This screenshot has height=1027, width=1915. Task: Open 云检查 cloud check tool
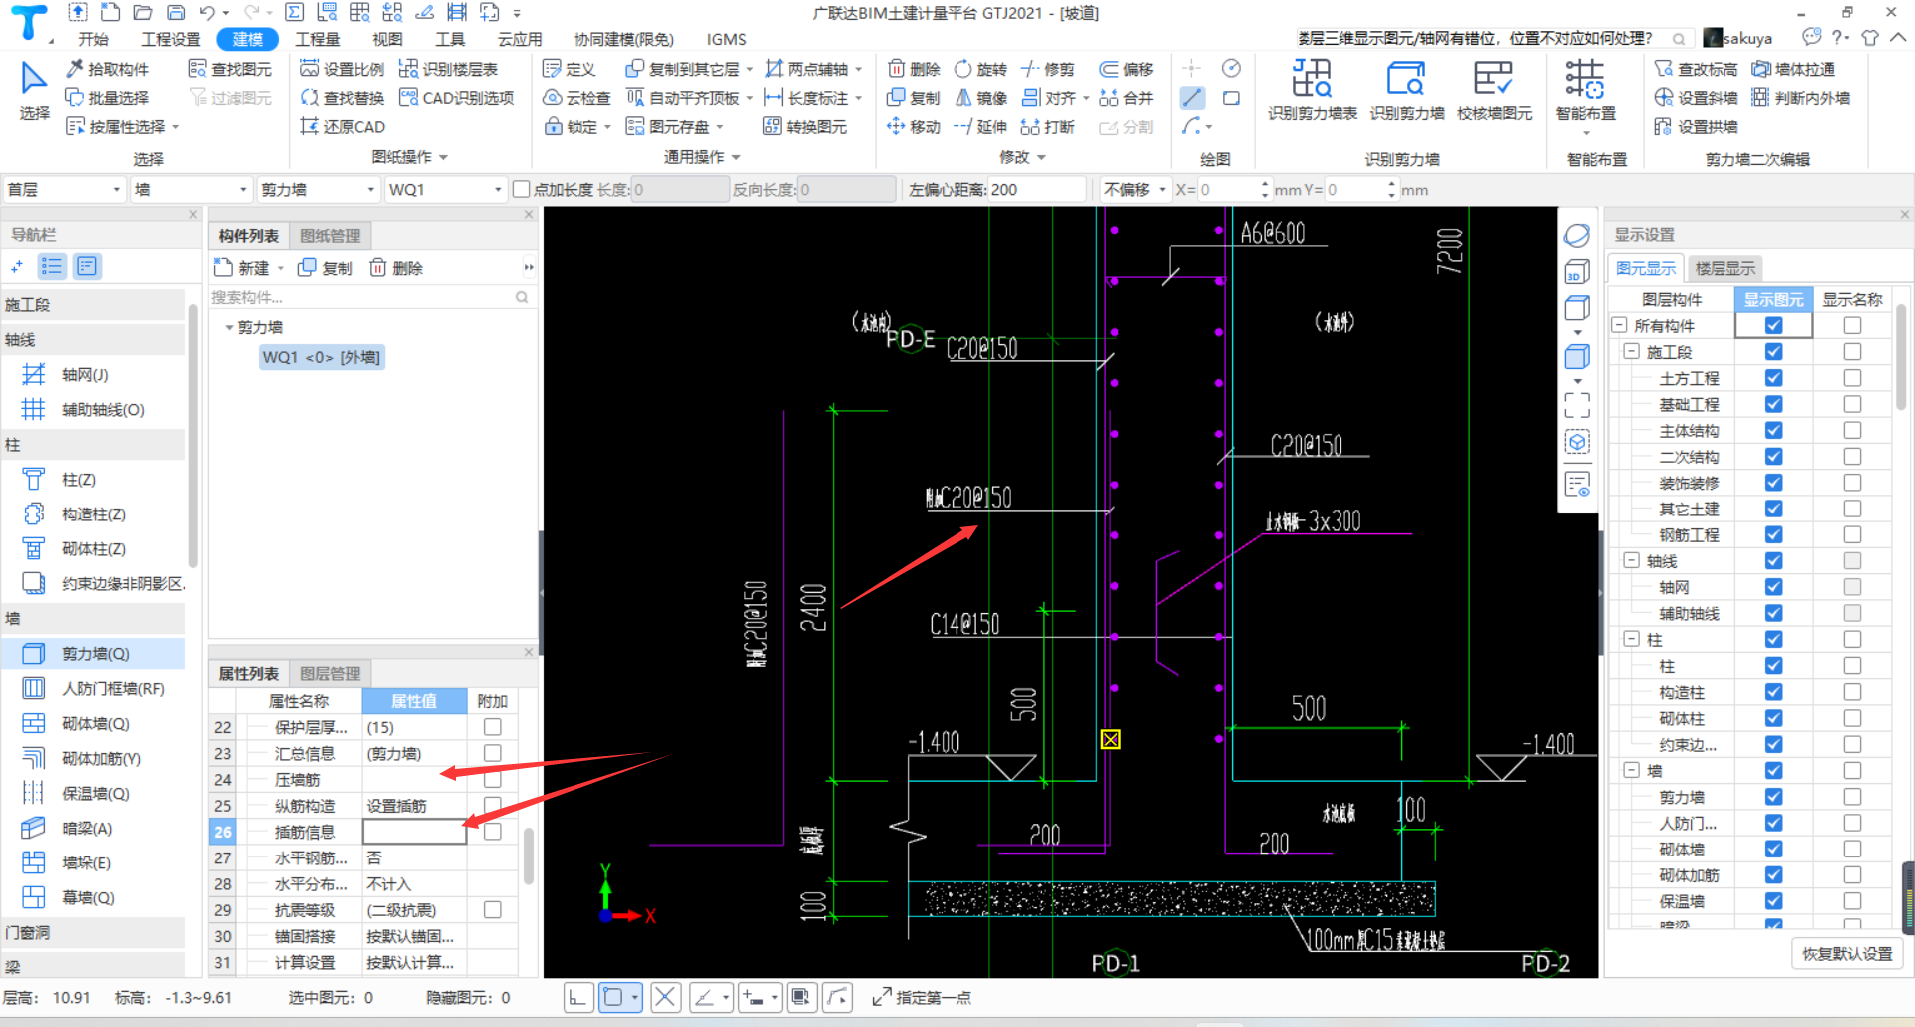point(576,98)
